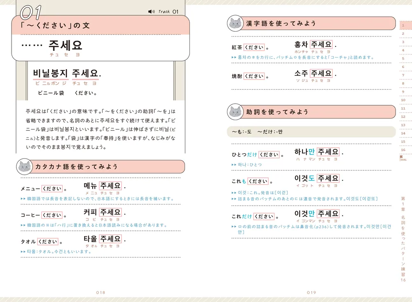The width and height of the screenshot is (412, 302).
Task: Click the speaker icon beside Track 01
Action: coord(151,12)
